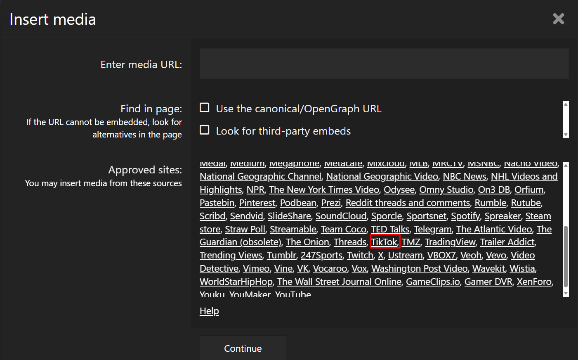Open the Straw Poll link
The width and height of the screenshot is (578, 360).
click(245, 230)
